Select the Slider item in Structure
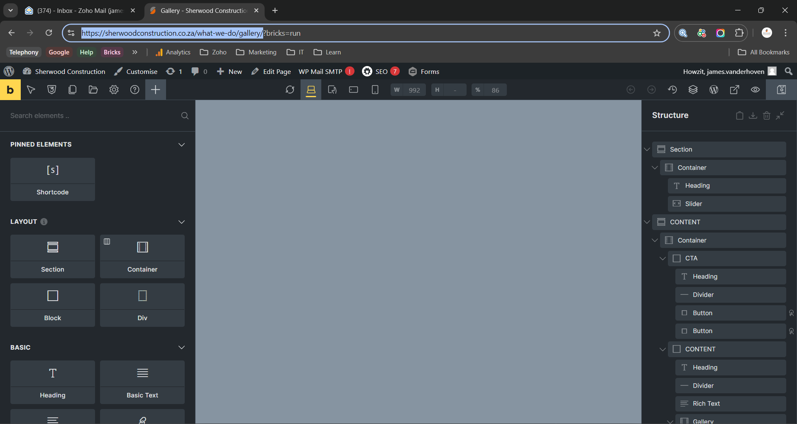This screenshot has height=424, width=797. pos(727,204)
